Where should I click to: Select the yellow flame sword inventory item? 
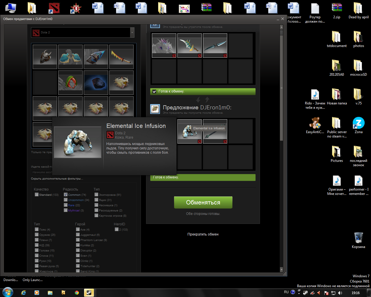click(121, 57)
